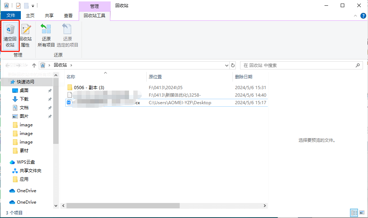Image resolution: width=368 pixels, height=218 pixels.
Task: Refresh the folder view
Action: click(x=233, y=65)
